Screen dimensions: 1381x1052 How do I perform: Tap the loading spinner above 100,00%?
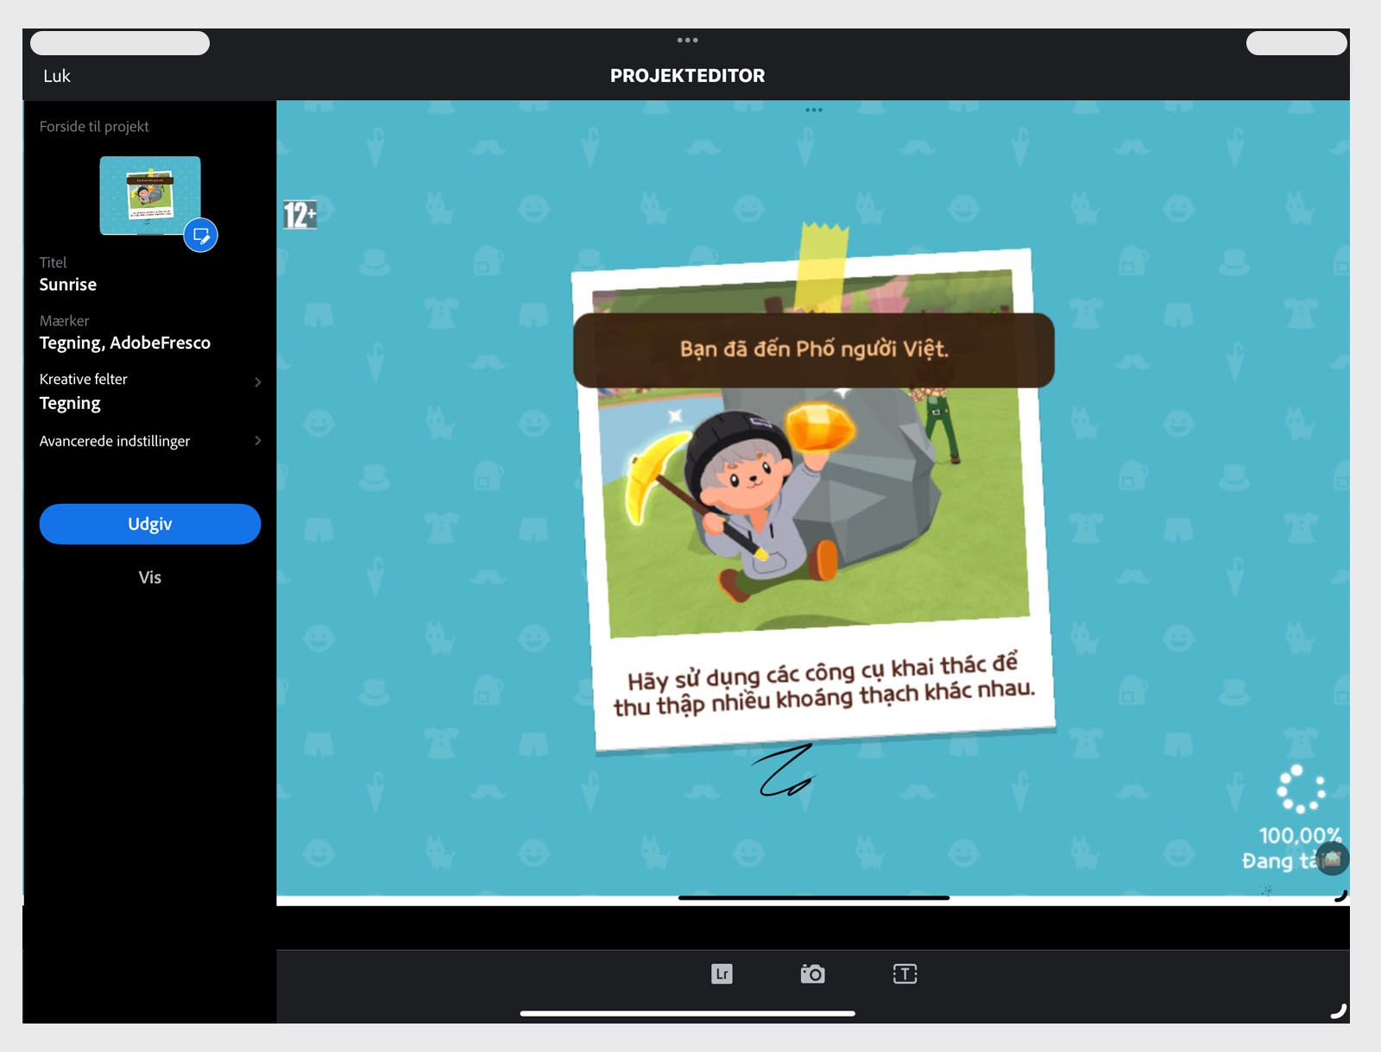point(1301,789)
